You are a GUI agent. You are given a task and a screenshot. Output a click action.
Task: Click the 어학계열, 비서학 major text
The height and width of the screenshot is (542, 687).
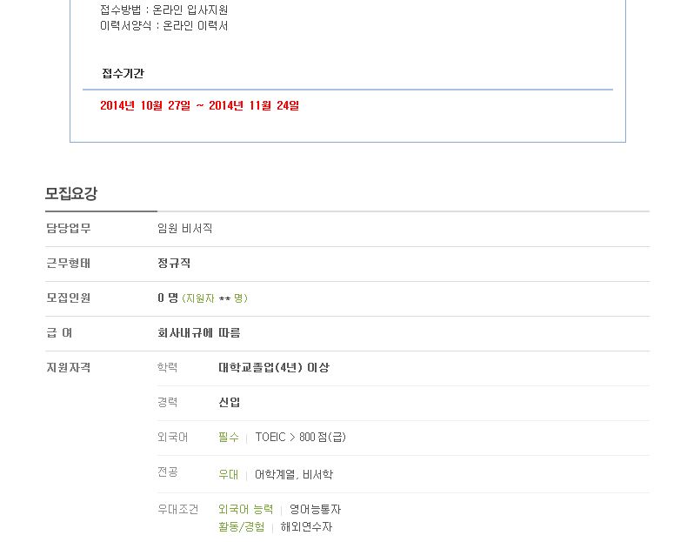[x=294, y=474]
